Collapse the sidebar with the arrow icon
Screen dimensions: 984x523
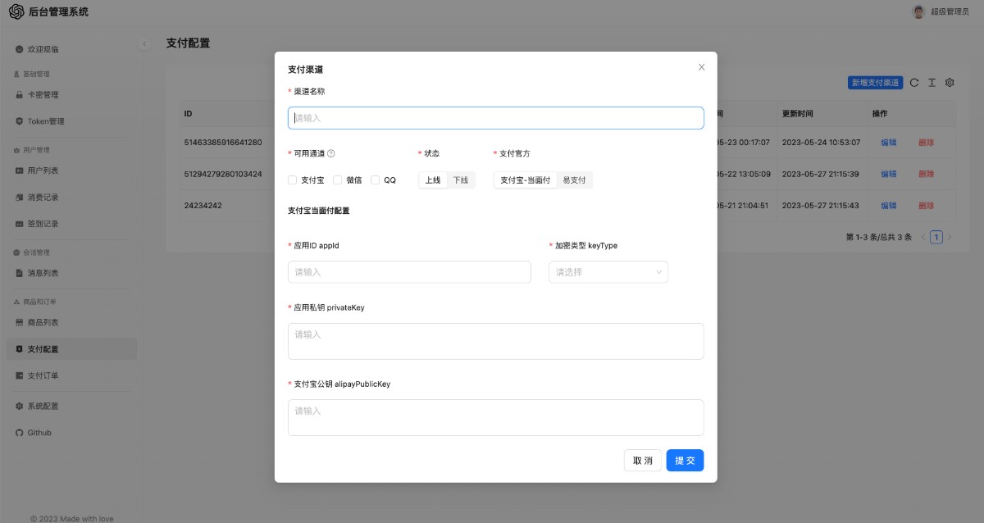click(144, 43)
